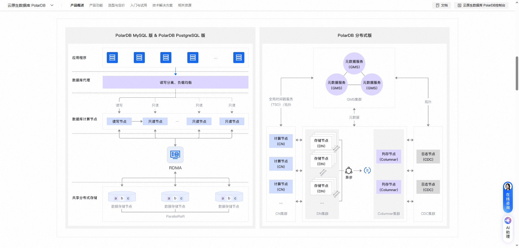The width and height of the screenshot is (519, 248).
Task: Open 云原生数据库 PolarDB控制台 button
Action: (481, 5)
